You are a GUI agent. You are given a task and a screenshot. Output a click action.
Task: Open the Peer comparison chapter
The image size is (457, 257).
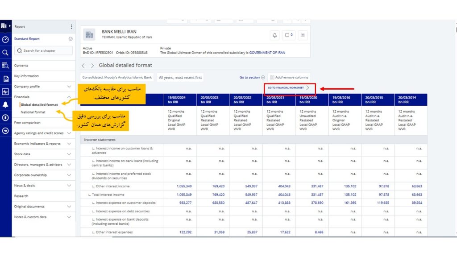[x=27, y=123]
